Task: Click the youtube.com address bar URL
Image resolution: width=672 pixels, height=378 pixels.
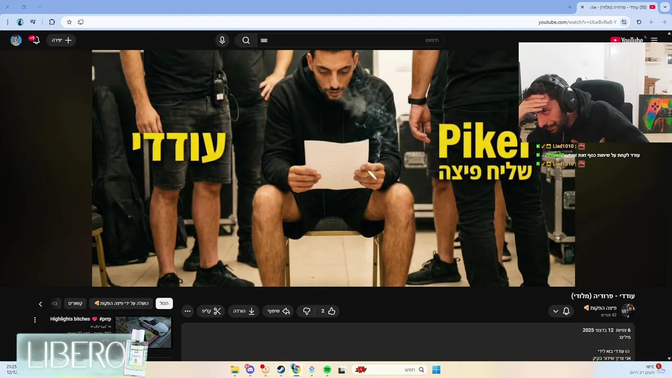Action: click(577, 22)
